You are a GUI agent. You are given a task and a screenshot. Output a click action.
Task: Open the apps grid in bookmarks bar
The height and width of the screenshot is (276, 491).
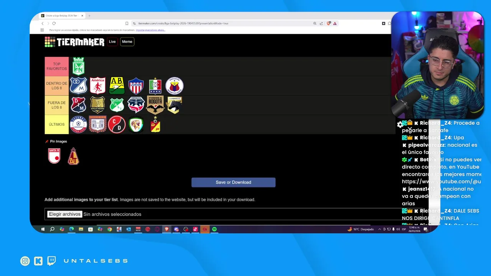43,30
